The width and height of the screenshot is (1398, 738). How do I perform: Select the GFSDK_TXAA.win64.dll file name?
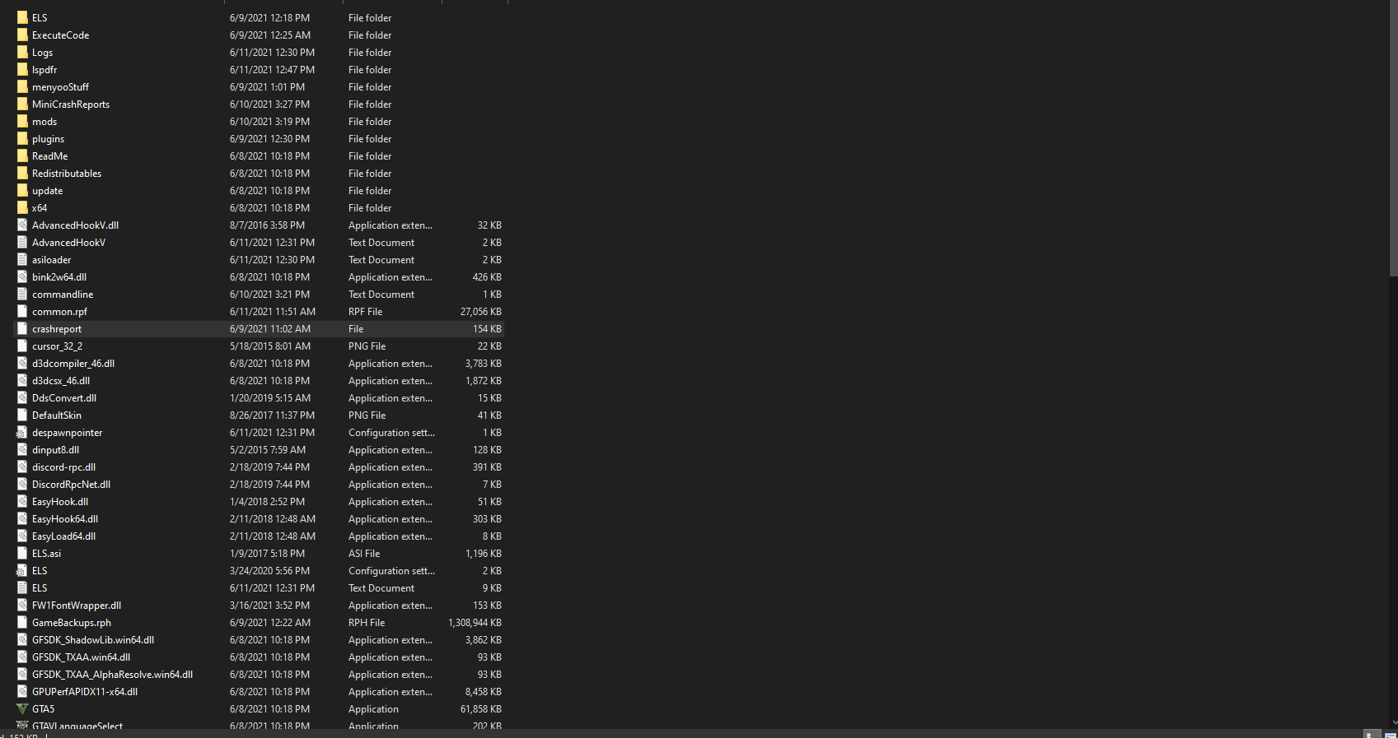[82, 657]
